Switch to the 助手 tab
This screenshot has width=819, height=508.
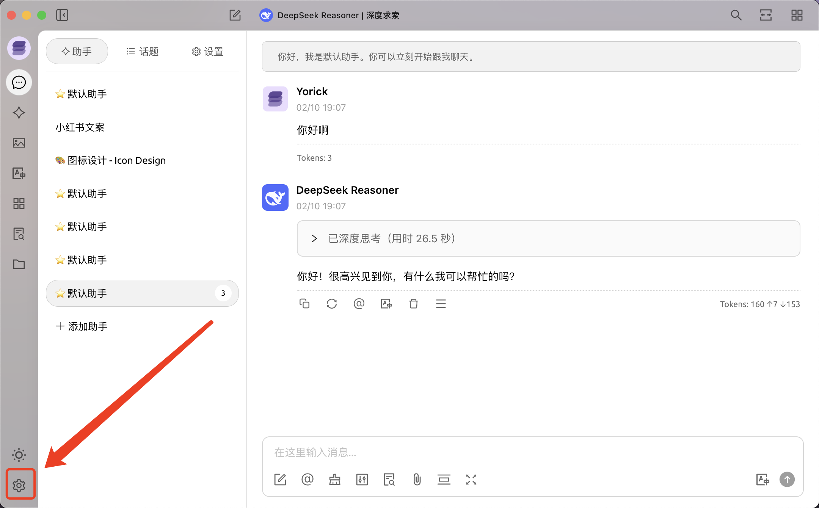[x=77, y=51]
